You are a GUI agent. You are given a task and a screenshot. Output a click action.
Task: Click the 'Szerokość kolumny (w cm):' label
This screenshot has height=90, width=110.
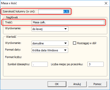(19, 11)
